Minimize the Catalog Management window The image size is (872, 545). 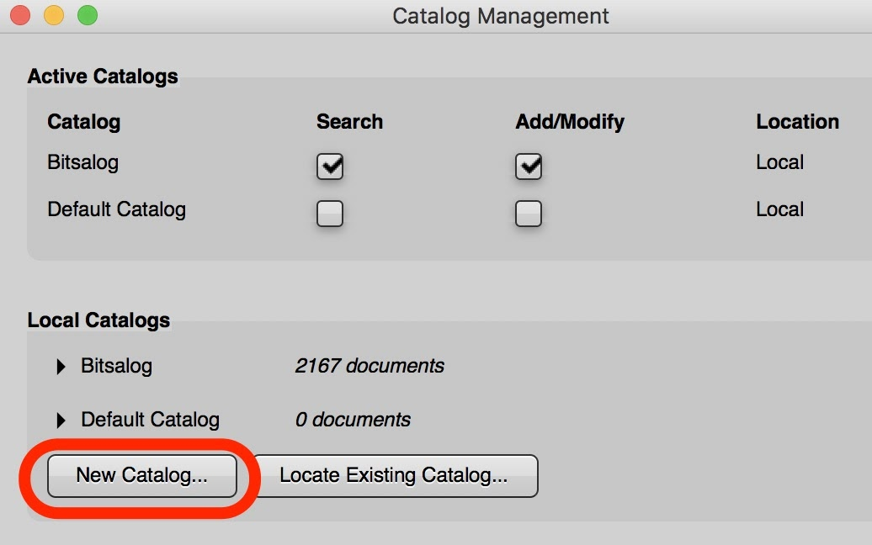[x=54, y=15]
